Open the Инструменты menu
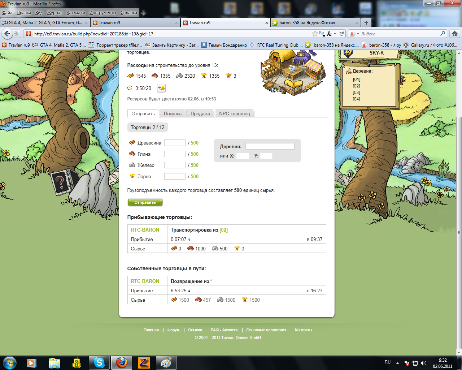The image size is (462, 370). (x=103, y=13)
